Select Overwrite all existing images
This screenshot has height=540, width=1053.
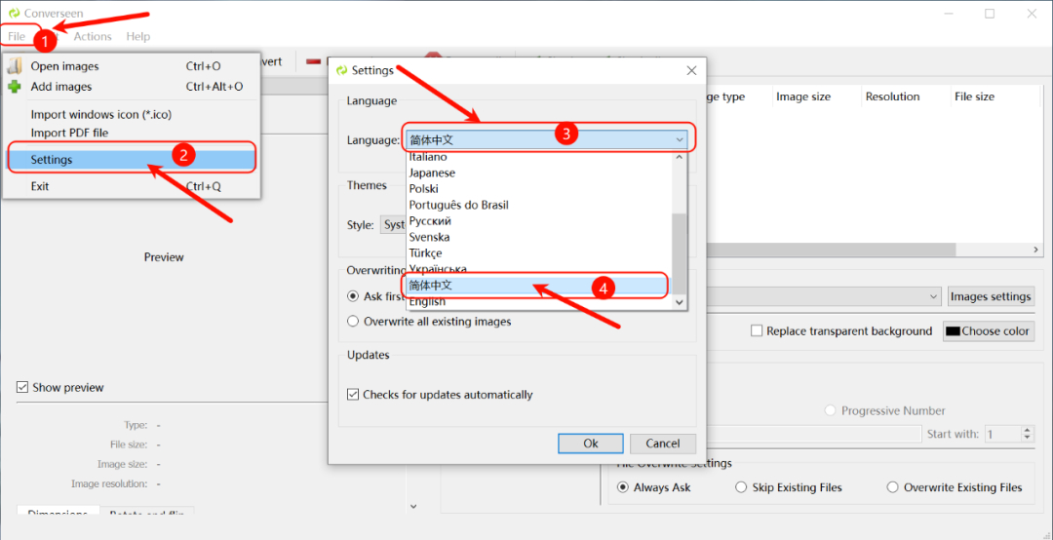point(429,322)
